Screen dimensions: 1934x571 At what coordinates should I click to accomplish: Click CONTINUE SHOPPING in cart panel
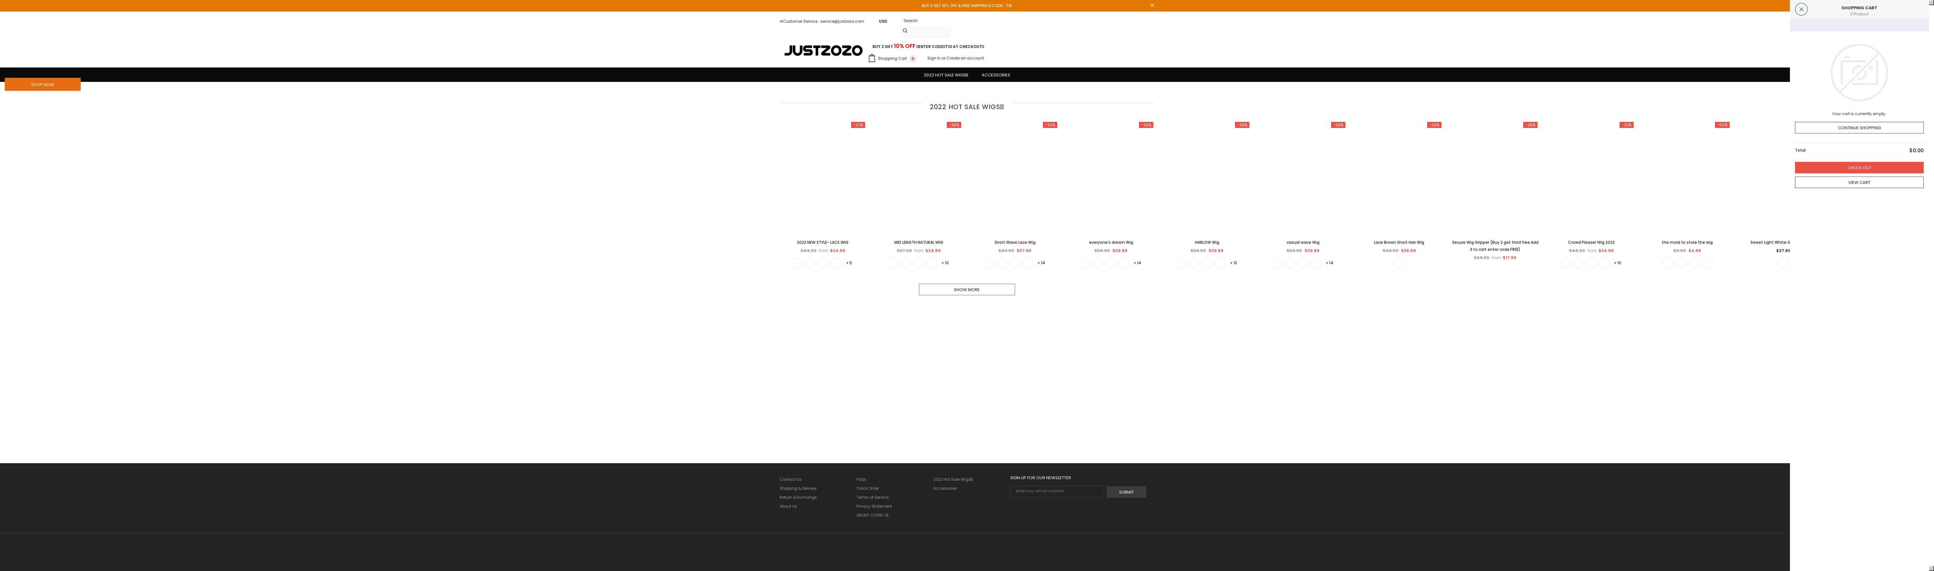click(x=1859, y=128)
